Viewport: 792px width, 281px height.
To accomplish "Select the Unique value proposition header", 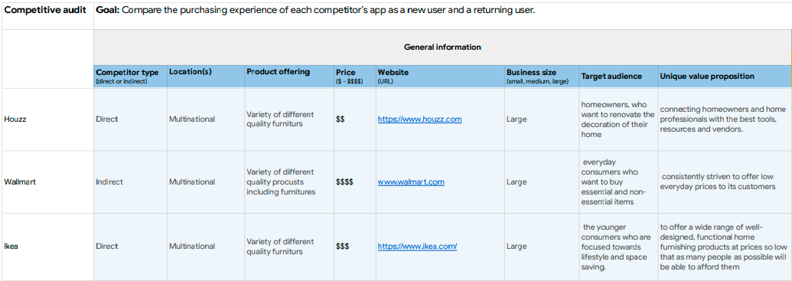I will [x=725, y=77].
